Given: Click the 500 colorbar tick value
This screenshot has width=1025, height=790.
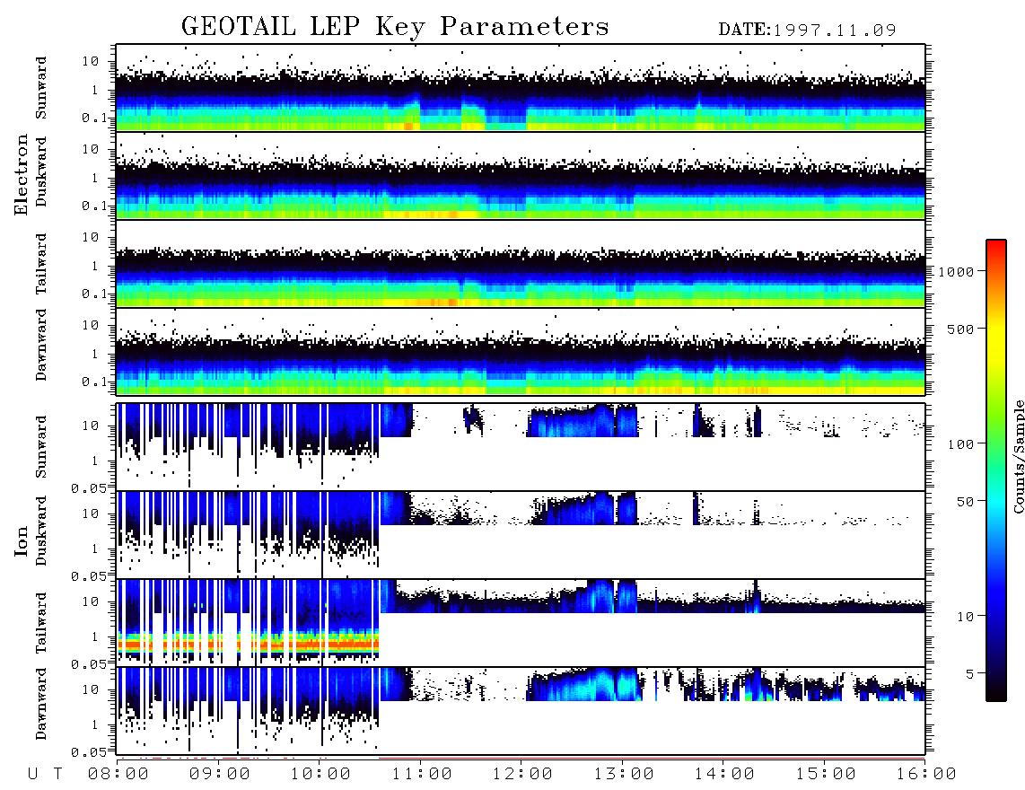Looking at the screenshot, I should pos(961,329).
